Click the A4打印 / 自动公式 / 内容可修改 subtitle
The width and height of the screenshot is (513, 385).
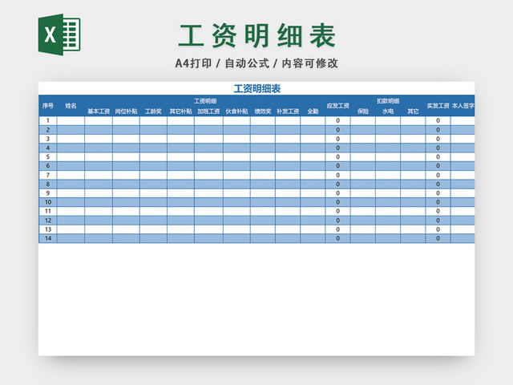256,63
